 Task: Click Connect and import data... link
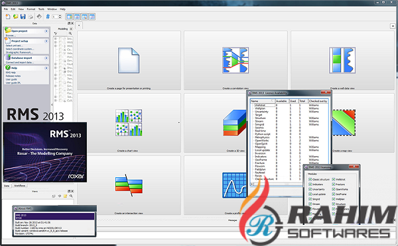(19, 62)
